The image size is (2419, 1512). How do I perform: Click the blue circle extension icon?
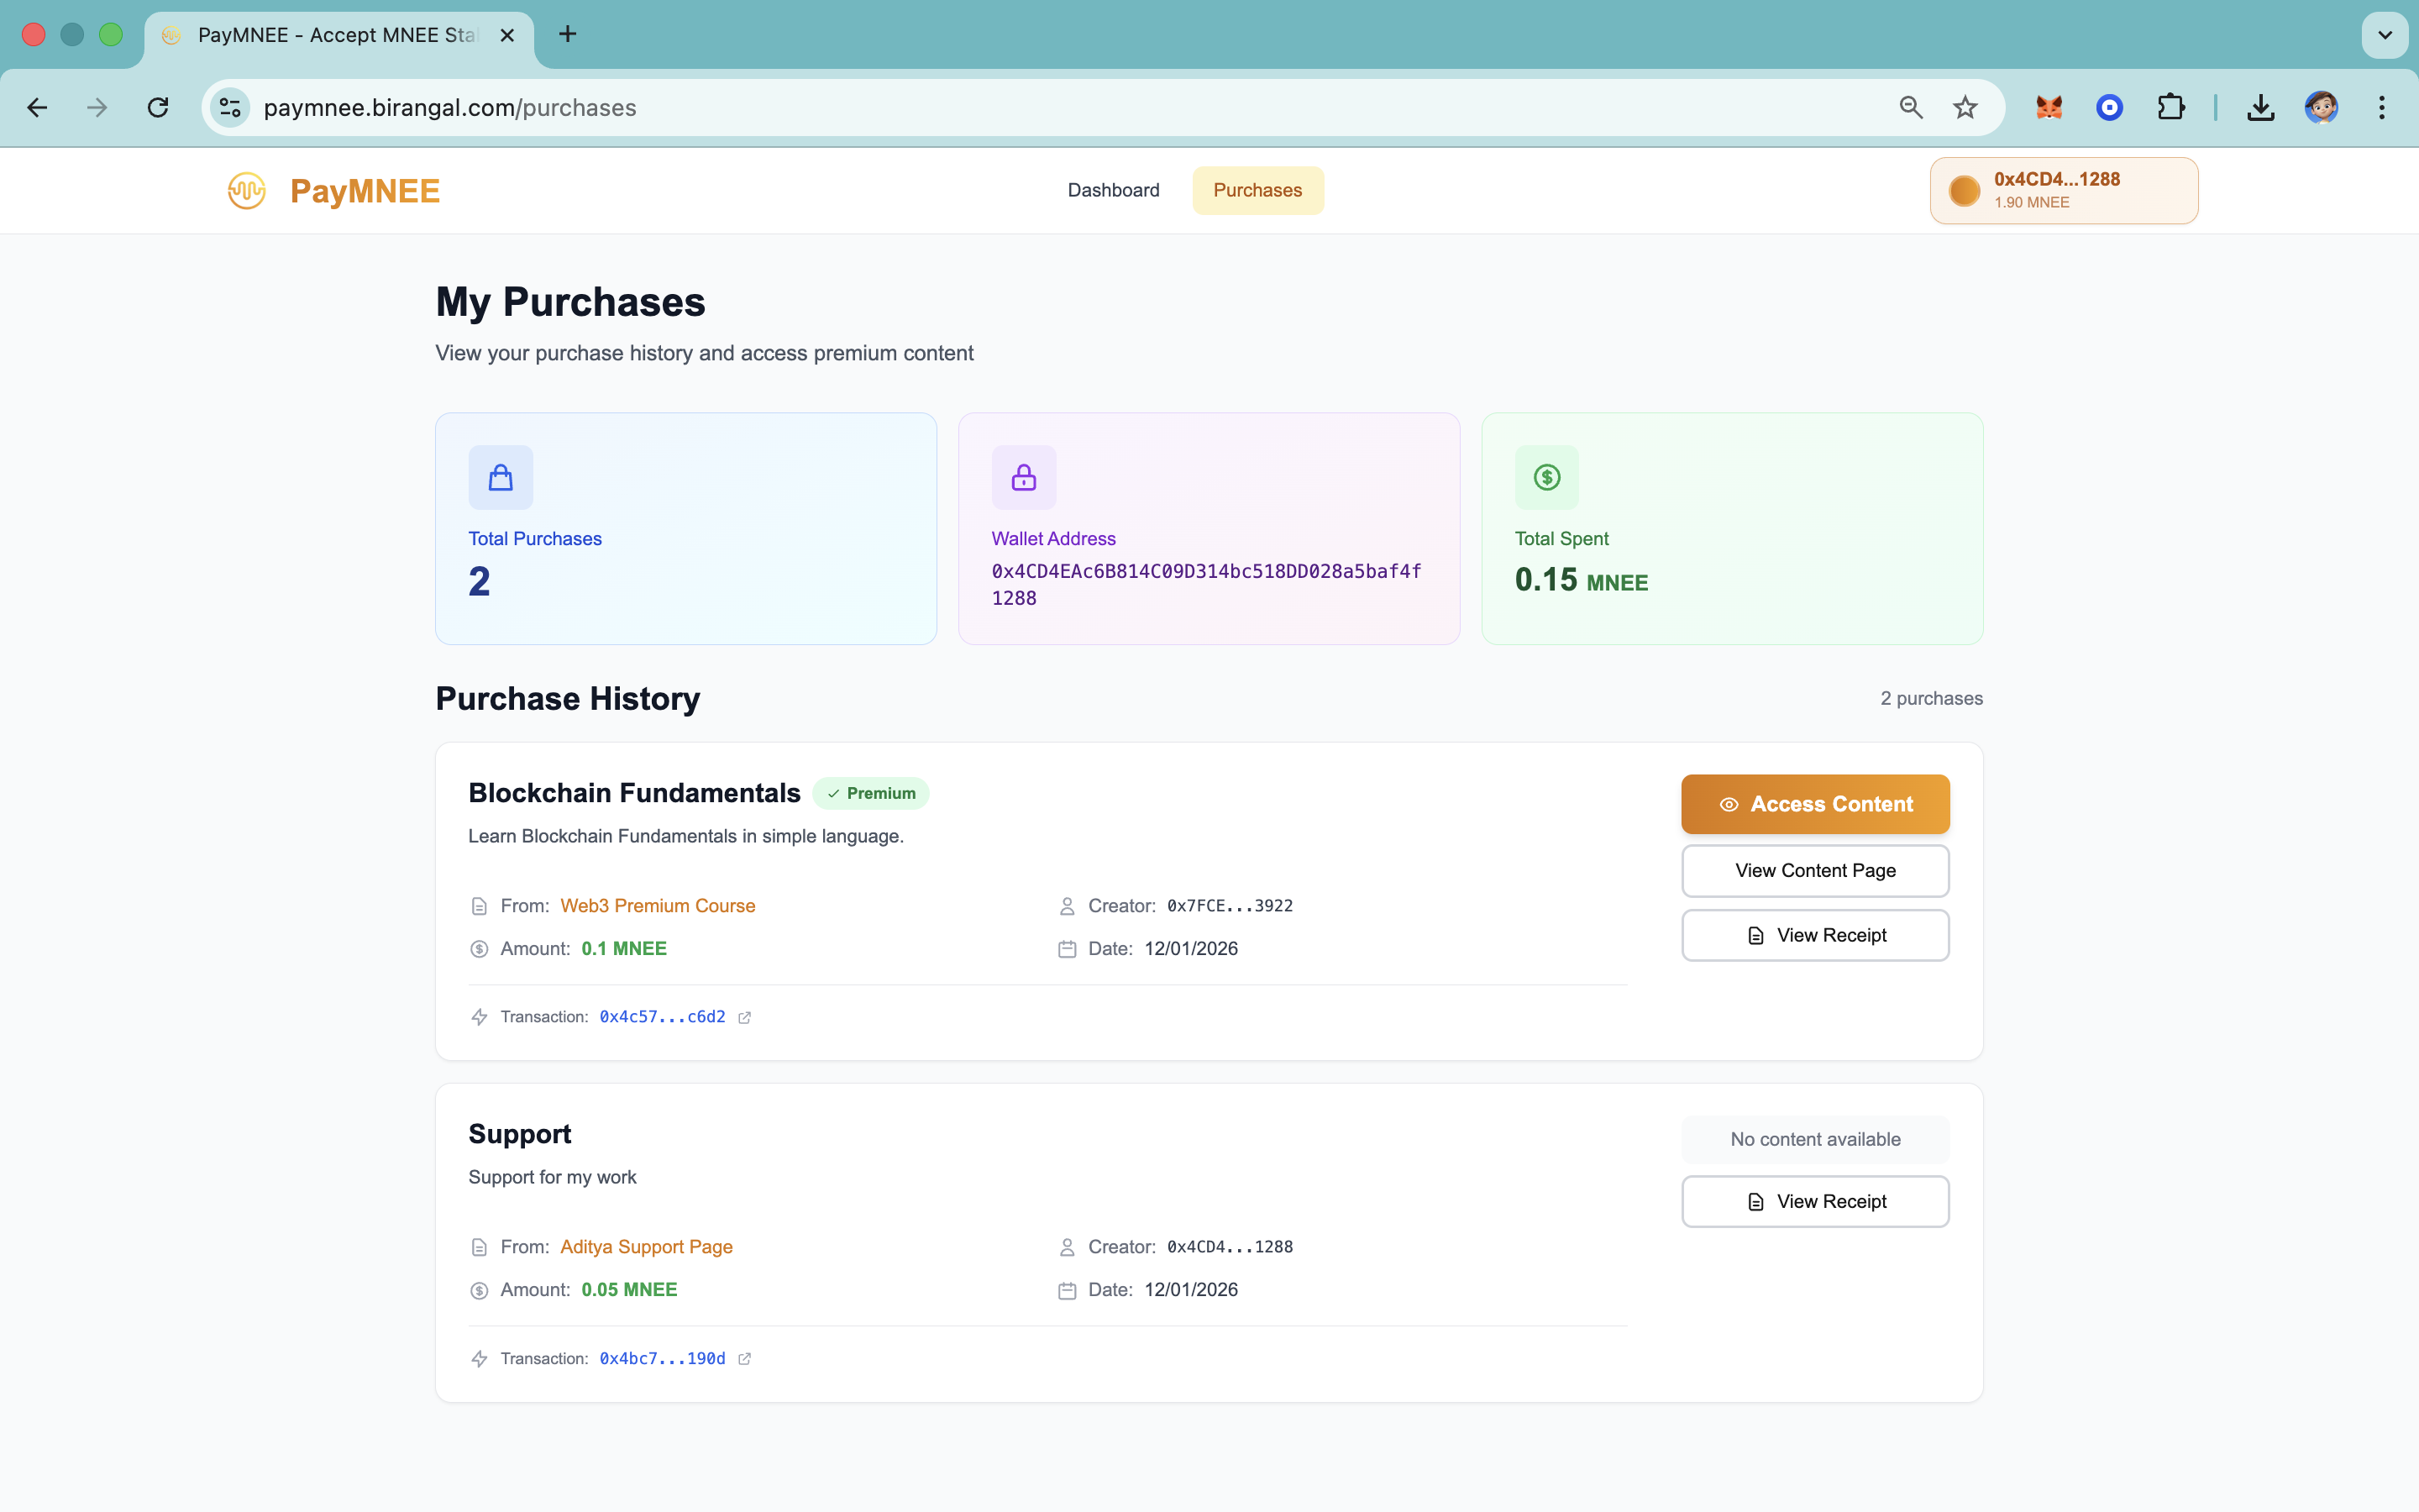(x=2109, y=107)
